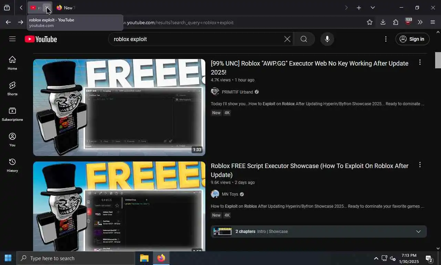Click the page vertical scrollbar thumb
The image size is (441, 265).
point(438,60)
